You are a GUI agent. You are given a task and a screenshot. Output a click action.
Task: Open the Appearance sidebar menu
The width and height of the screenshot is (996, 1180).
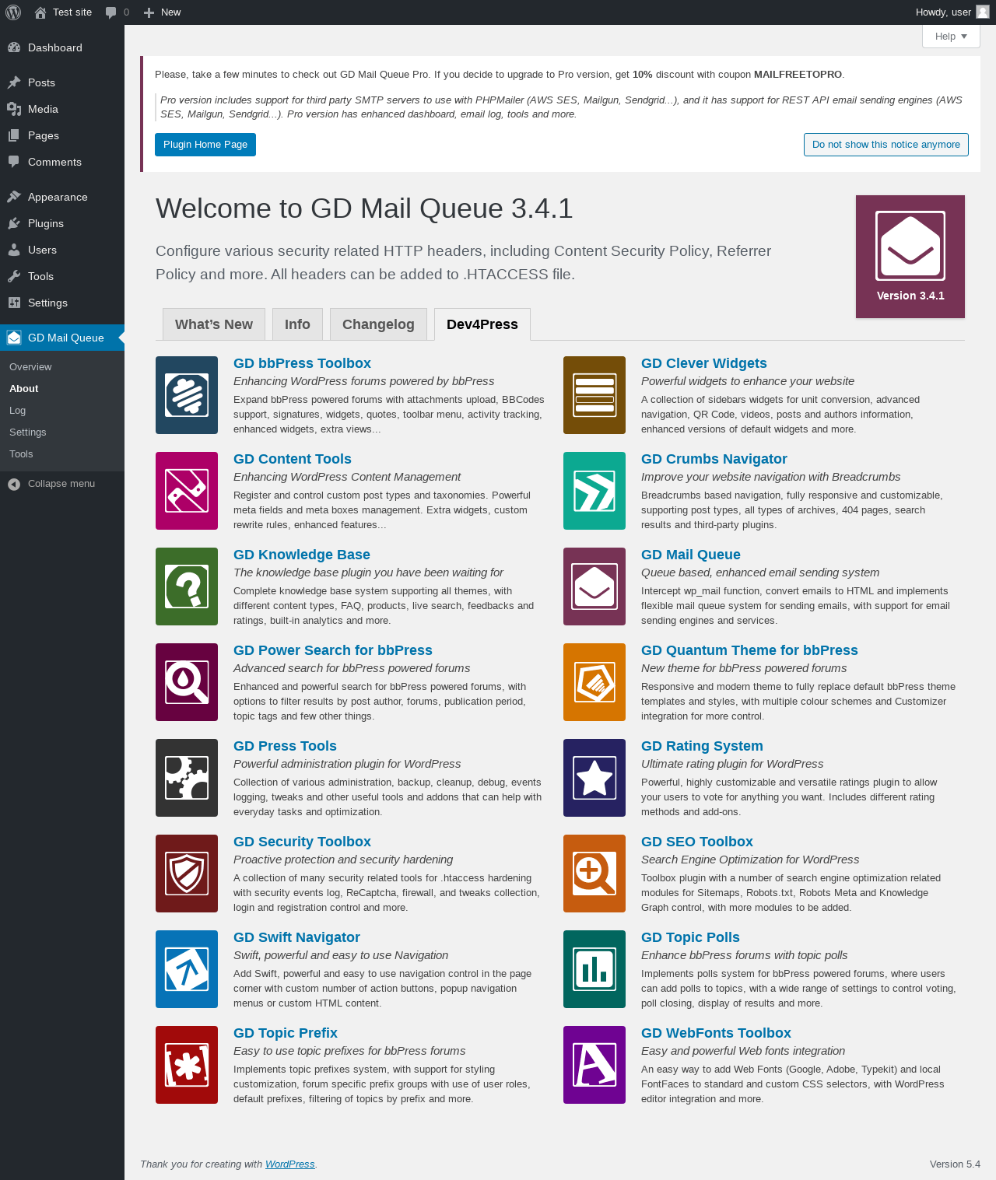coord(62,197)
